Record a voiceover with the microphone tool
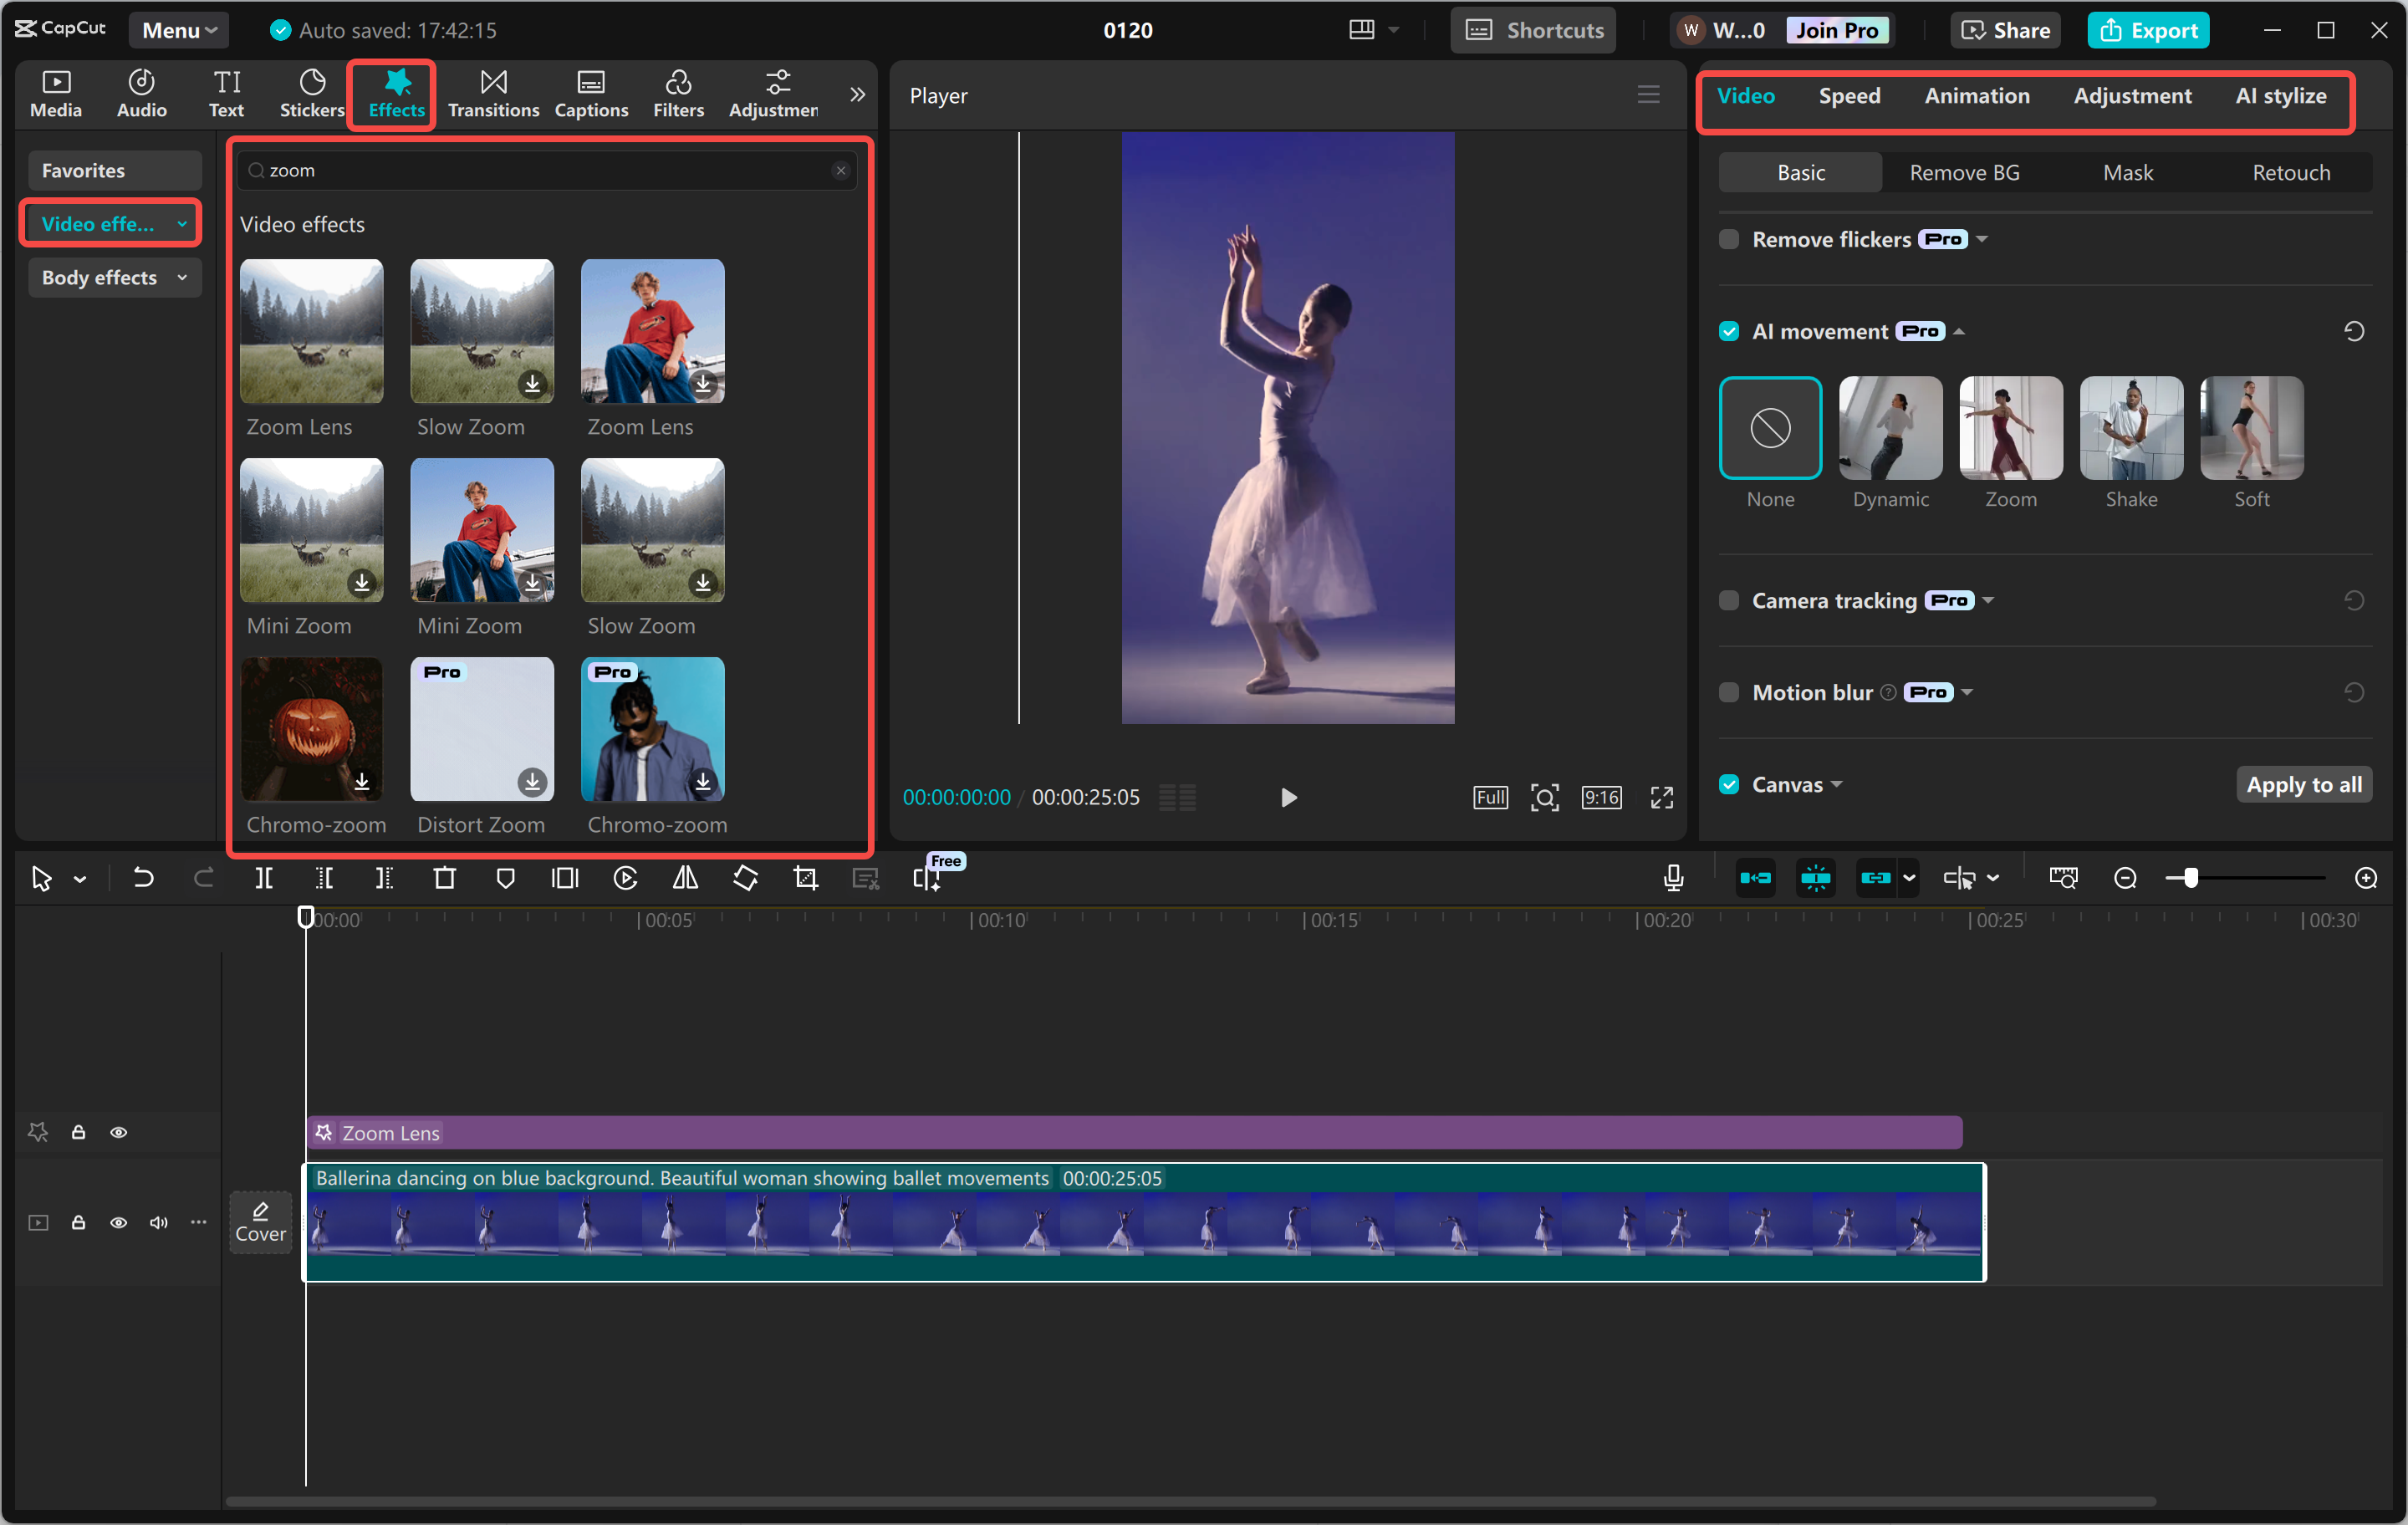Screen dimensions: 2408x1525 [1673, 877]
